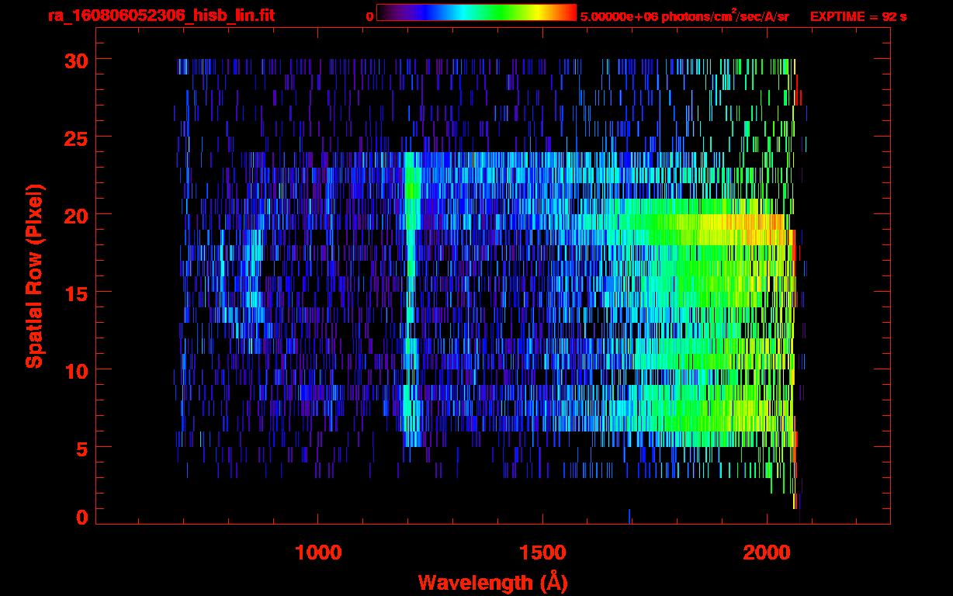Click the y-axis tick label 5
953x596 pixels.
[81, 448]
